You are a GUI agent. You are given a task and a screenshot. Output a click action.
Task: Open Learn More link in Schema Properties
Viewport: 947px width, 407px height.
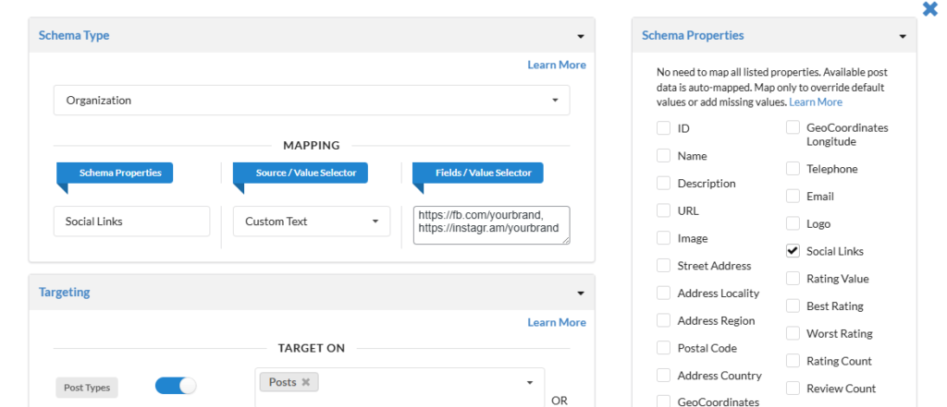[816, 102]
